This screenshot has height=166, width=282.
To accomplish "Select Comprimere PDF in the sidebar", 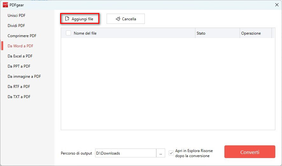I will 22,36.
